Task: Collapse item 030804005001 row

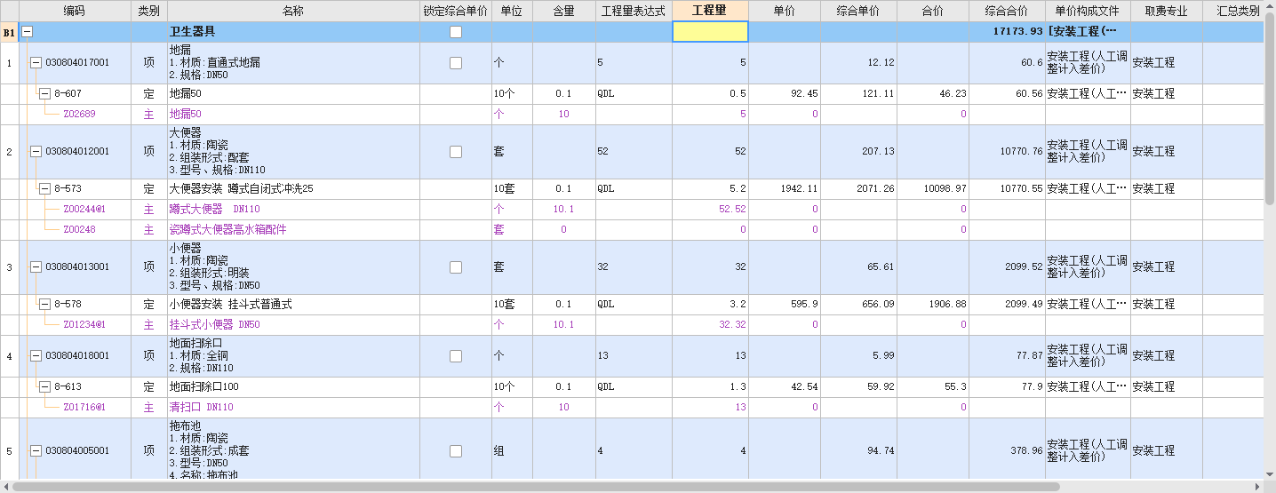Action: tap(36, 450)
